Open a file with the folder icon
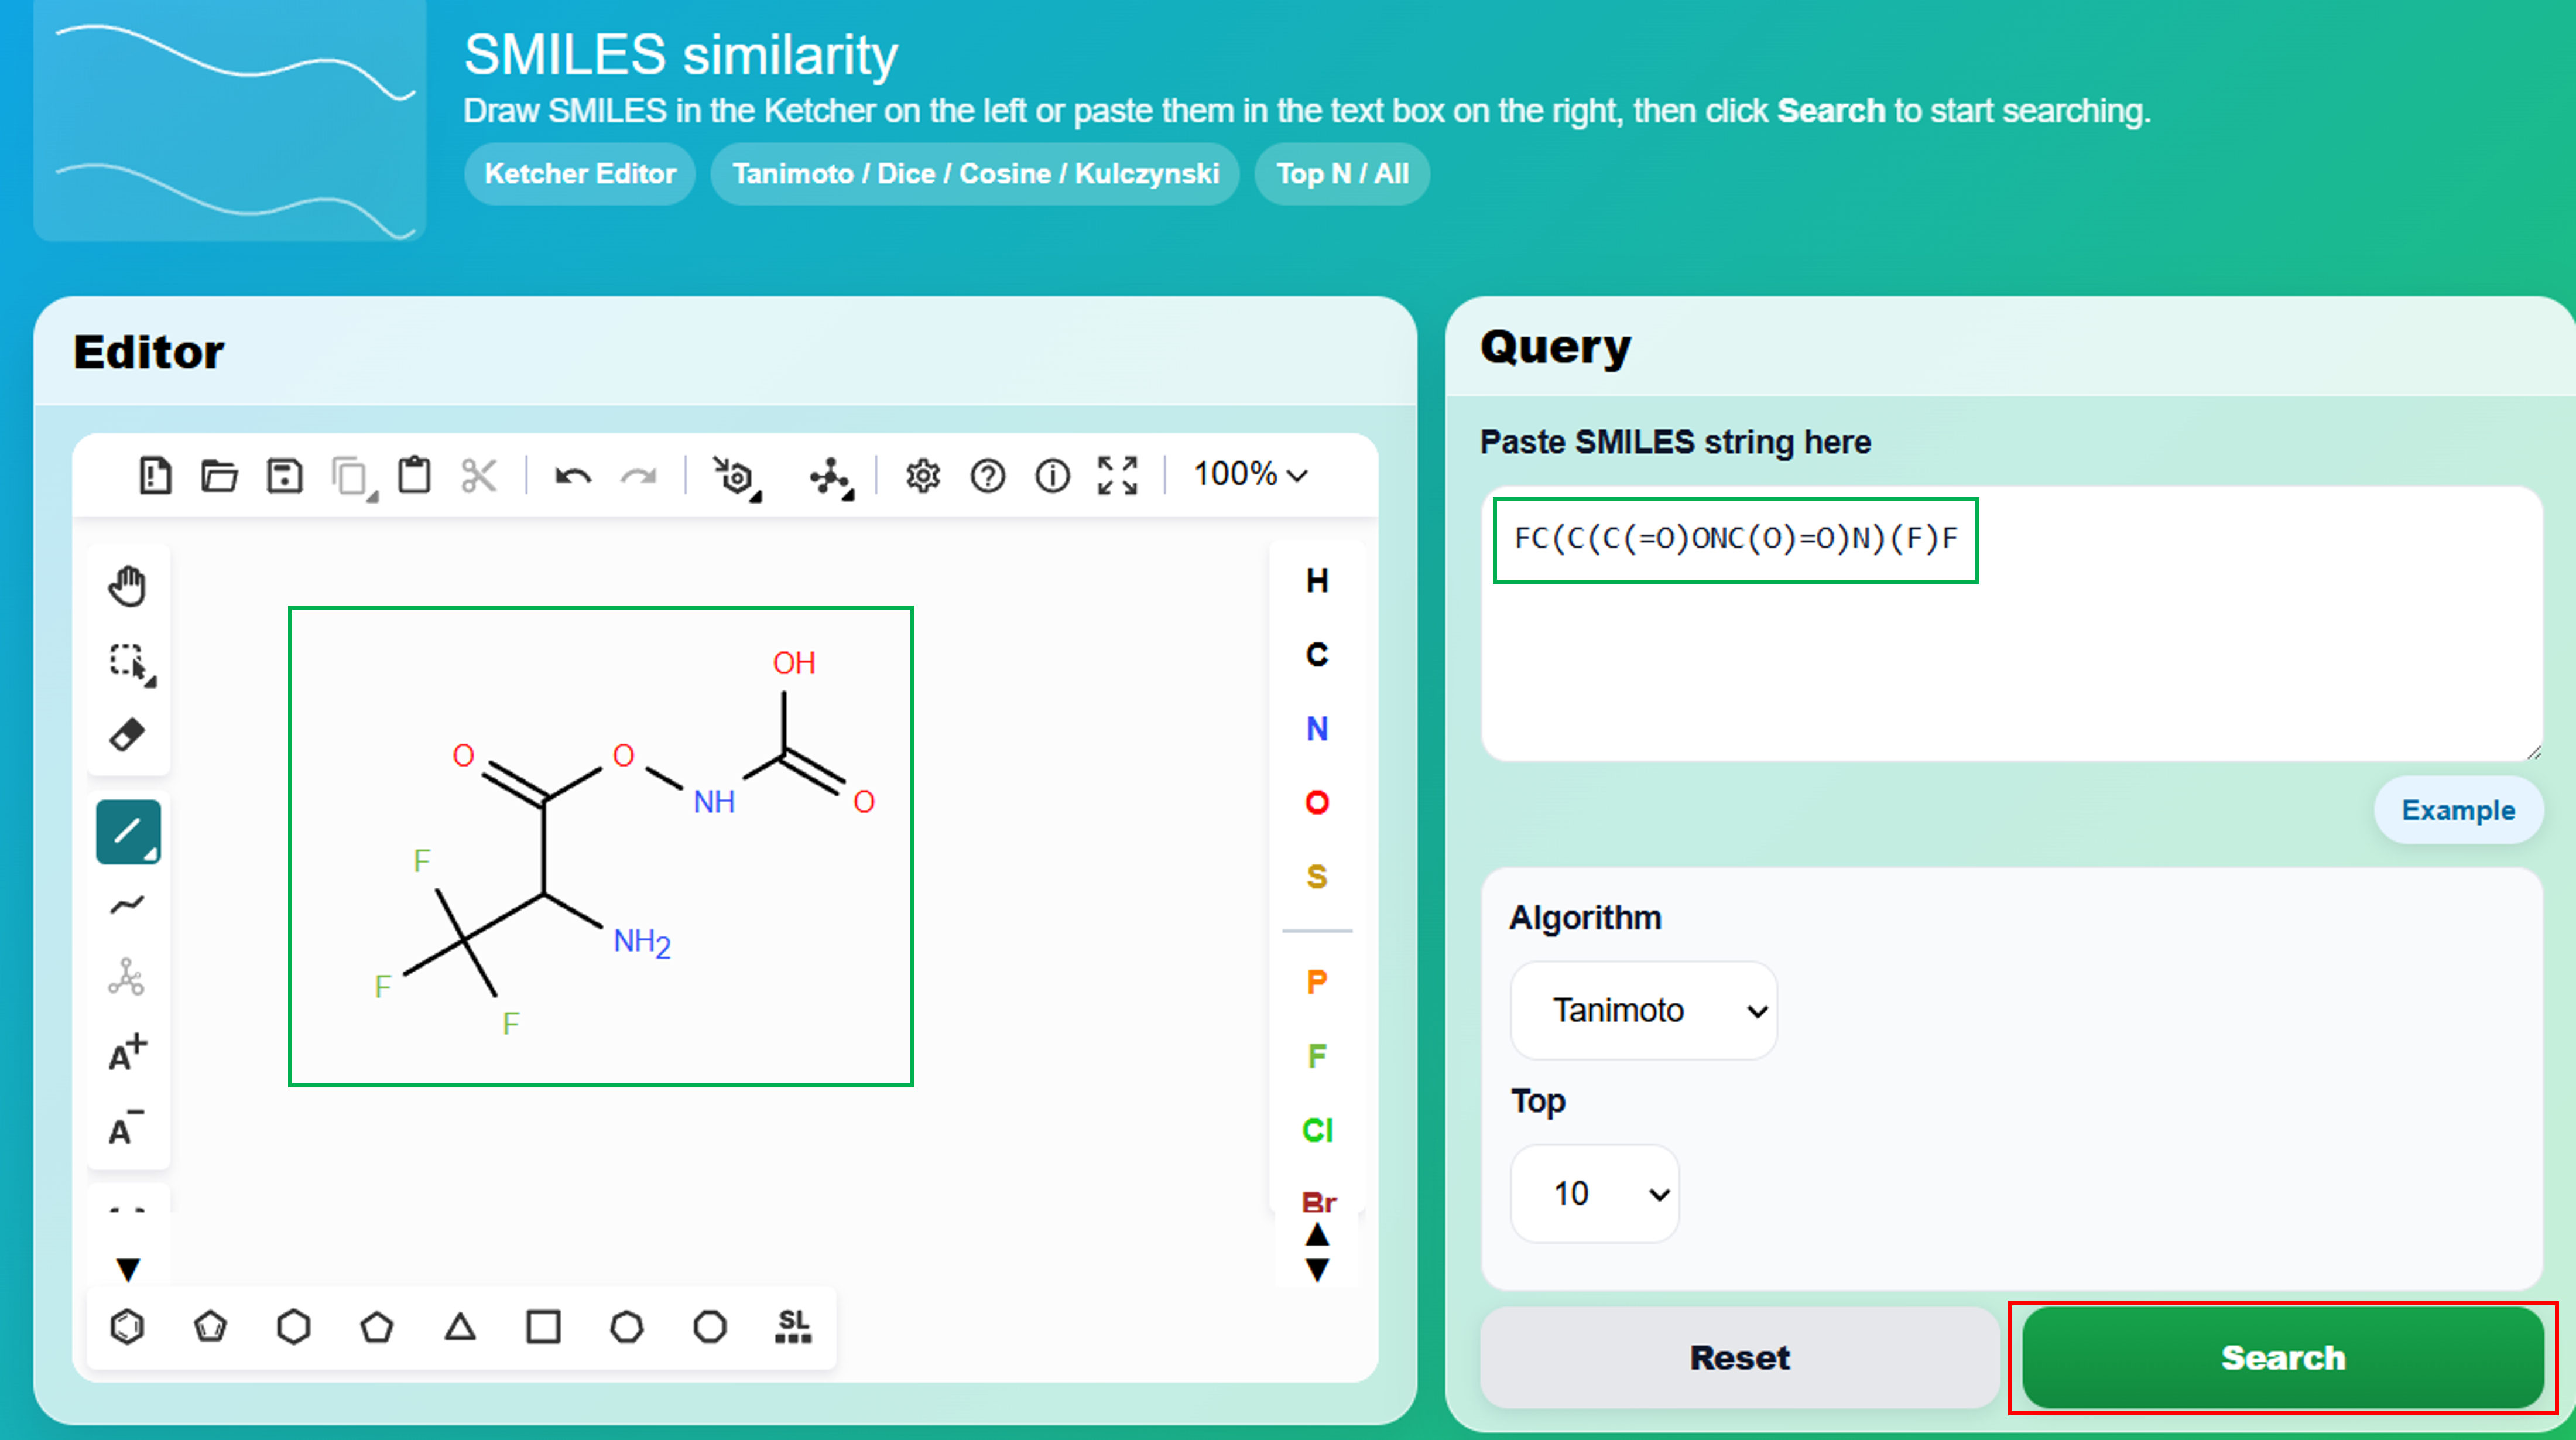This screenshot has height=1440, width=2576. (220, 476)
